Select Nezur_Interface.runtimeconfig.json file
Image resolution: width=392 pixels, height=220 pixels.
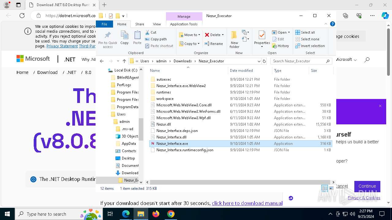click(185, 150)
